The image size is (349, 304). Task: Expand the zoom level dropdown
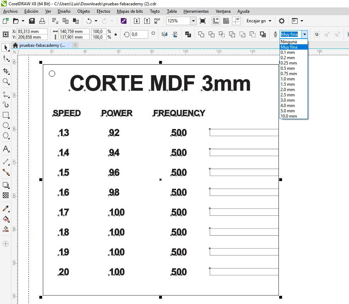point(193,21)
